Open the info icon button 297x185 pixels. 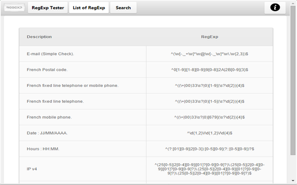pos(275,8)
